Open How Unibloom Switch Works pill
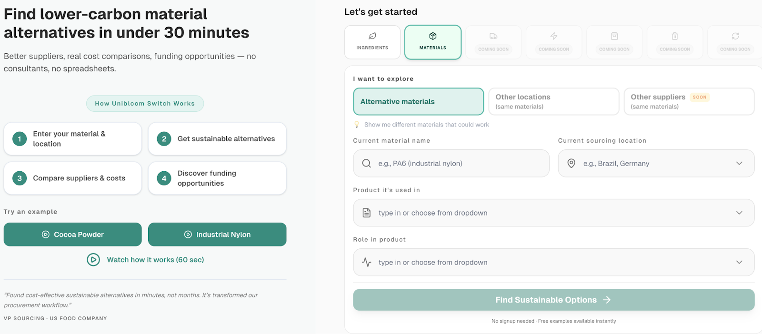 (145, 103)
